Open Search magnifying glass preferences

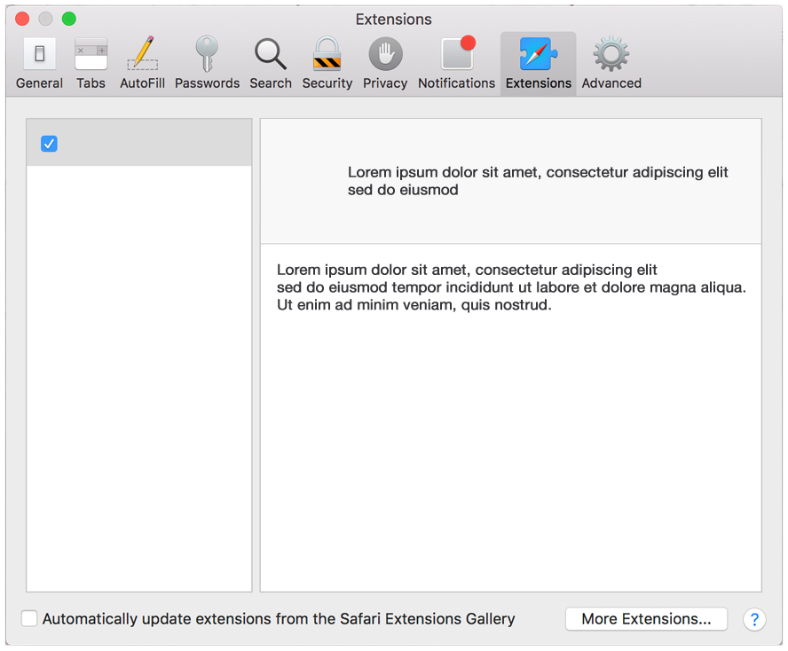271,63
